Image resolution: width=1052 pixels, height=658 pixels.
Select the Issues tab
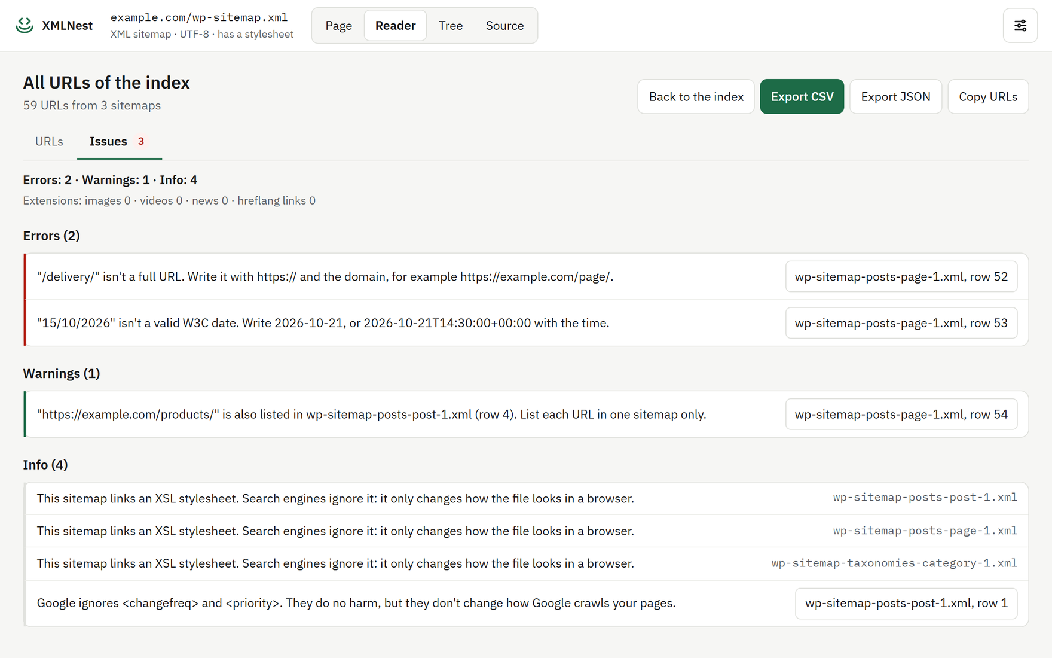pyautogui.click(x=119, y=142)
